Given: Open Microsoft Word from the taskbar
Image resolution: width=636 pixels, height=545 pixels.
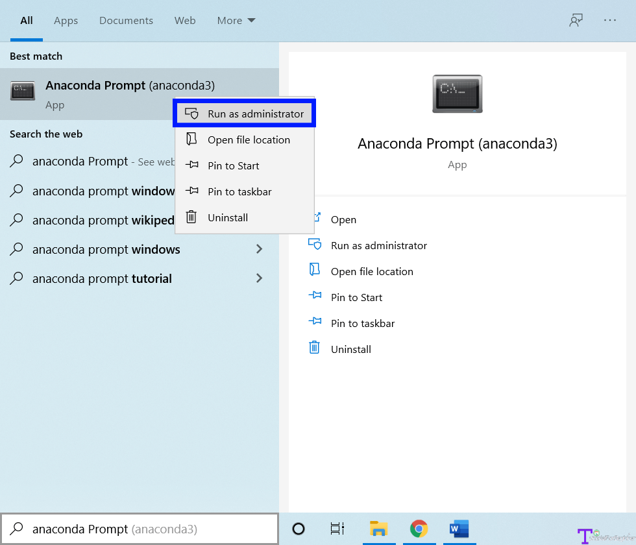Looking at the screenshot, I should [x=459, y=529].
